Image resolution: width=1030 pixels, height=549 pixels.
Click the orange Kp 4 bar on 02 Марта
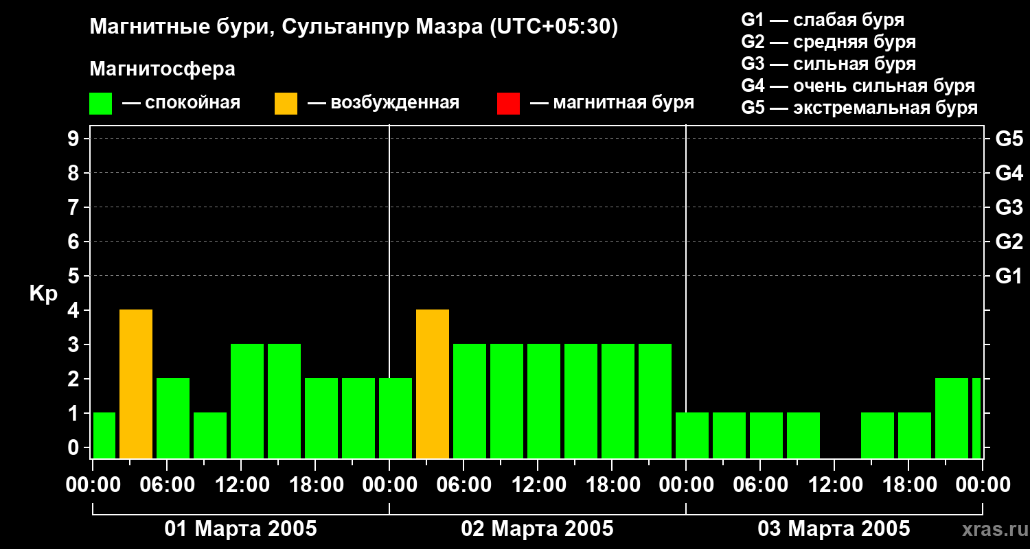pyautogui.click(x=433, y=384)
